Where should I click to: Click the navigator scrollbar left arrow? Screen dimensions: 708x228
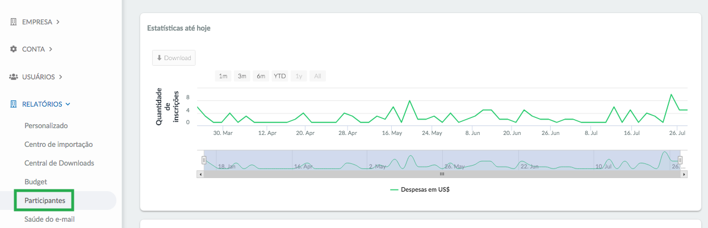(200, 174)
